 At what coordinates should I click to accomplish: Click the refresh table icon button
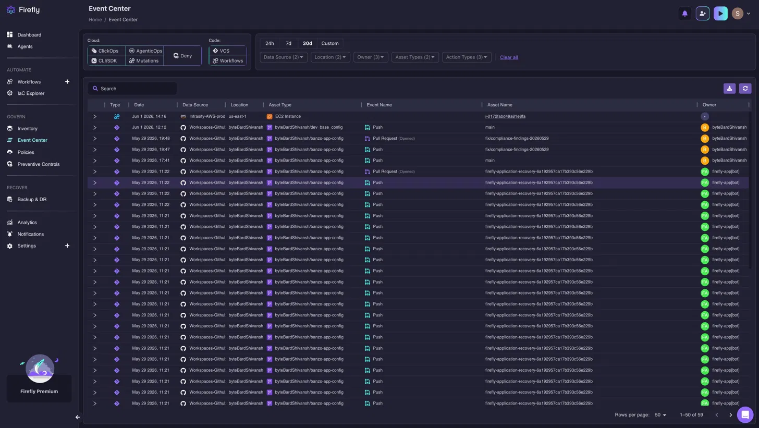[x=745, y=89]
